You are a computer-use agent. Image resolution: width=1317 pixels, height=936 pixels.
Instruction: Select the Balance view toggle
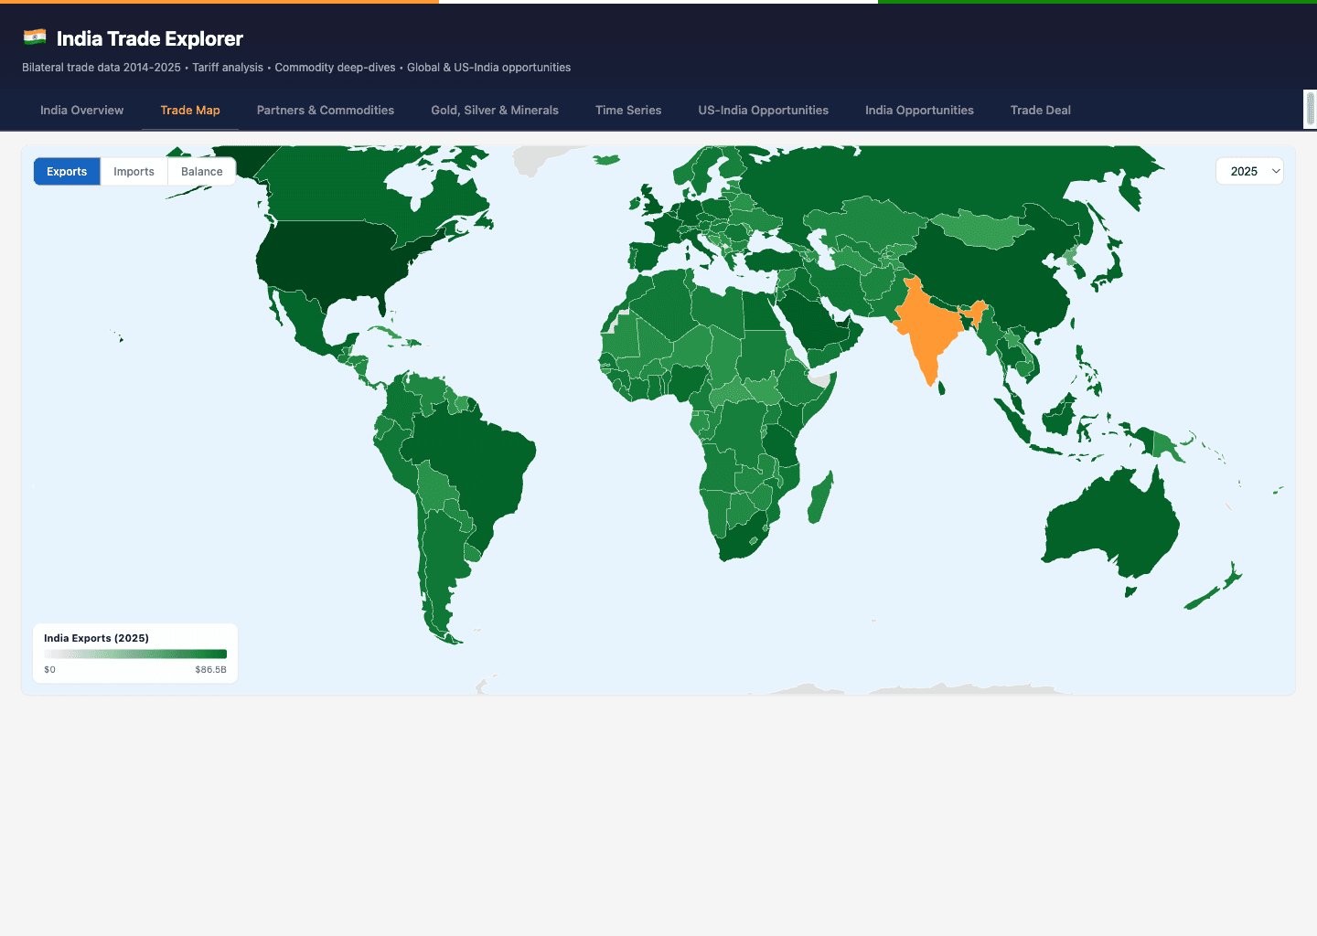201,171
